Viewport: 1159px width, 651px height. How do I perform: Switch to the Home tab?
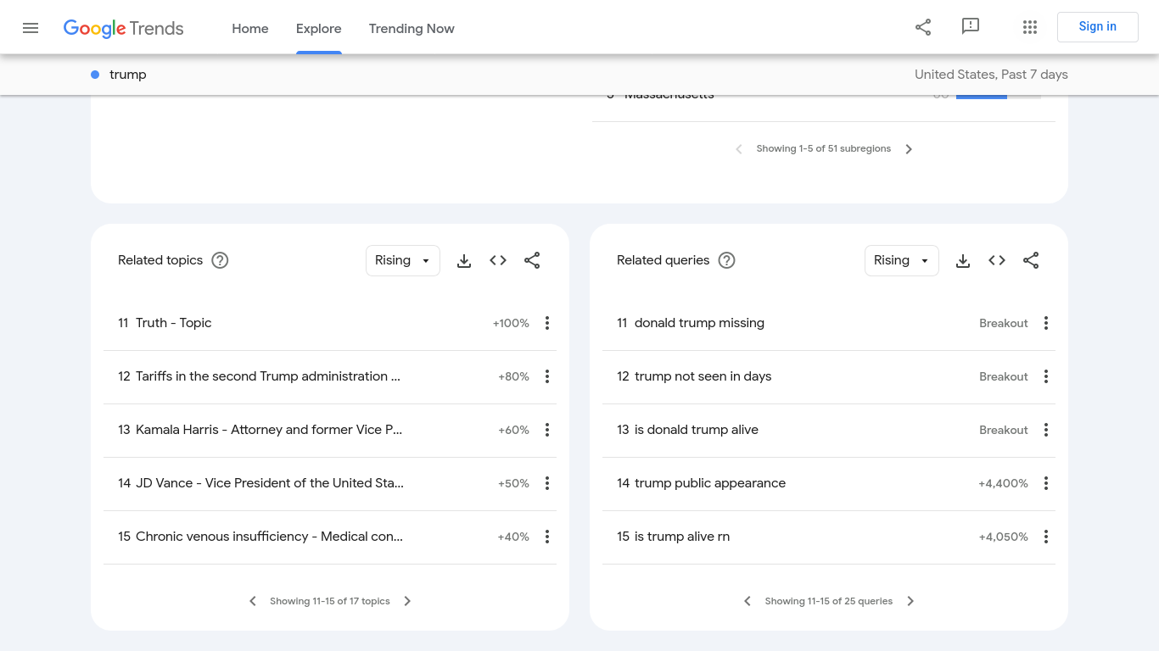click(x=250, y=29)
